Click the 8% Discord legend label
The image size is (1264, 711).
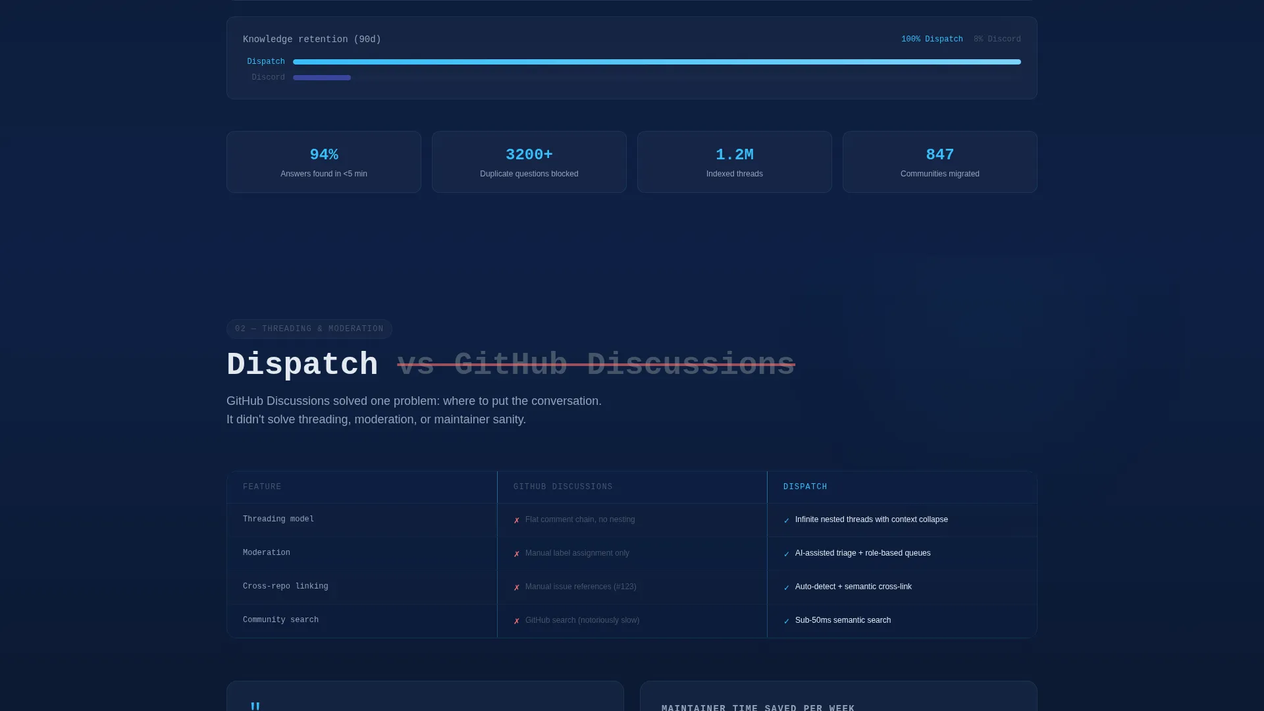[997, 39]
